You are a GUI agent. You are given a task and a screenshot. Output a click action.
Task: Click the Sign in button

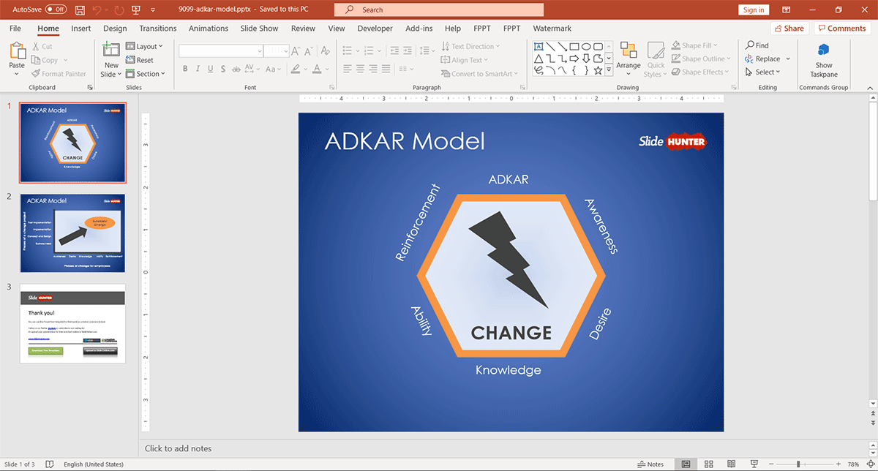pos(753,10)
